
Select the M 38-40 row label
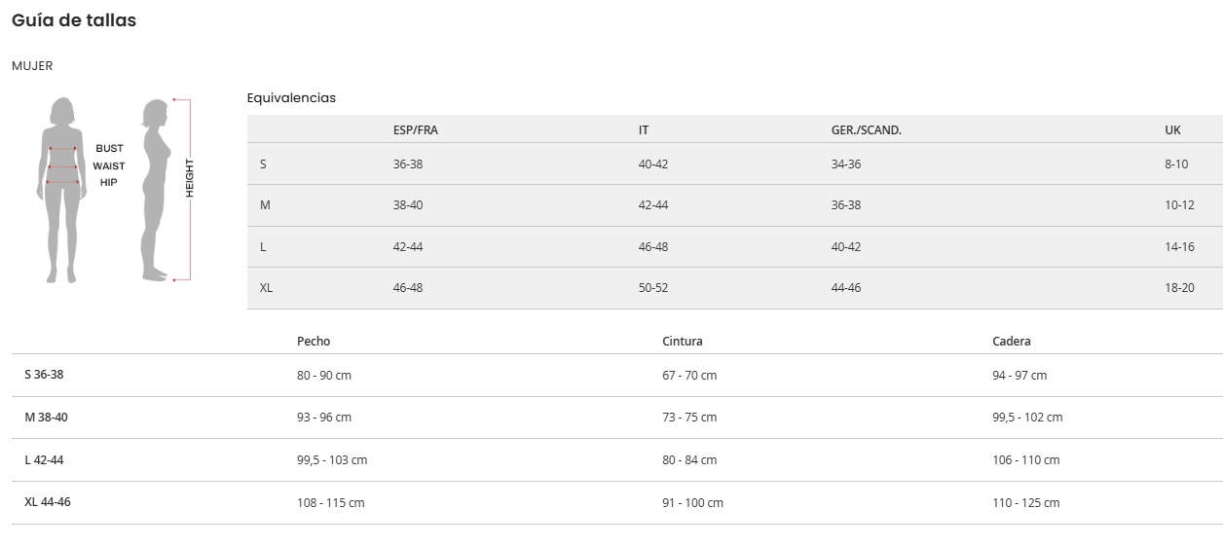(47, 418)
